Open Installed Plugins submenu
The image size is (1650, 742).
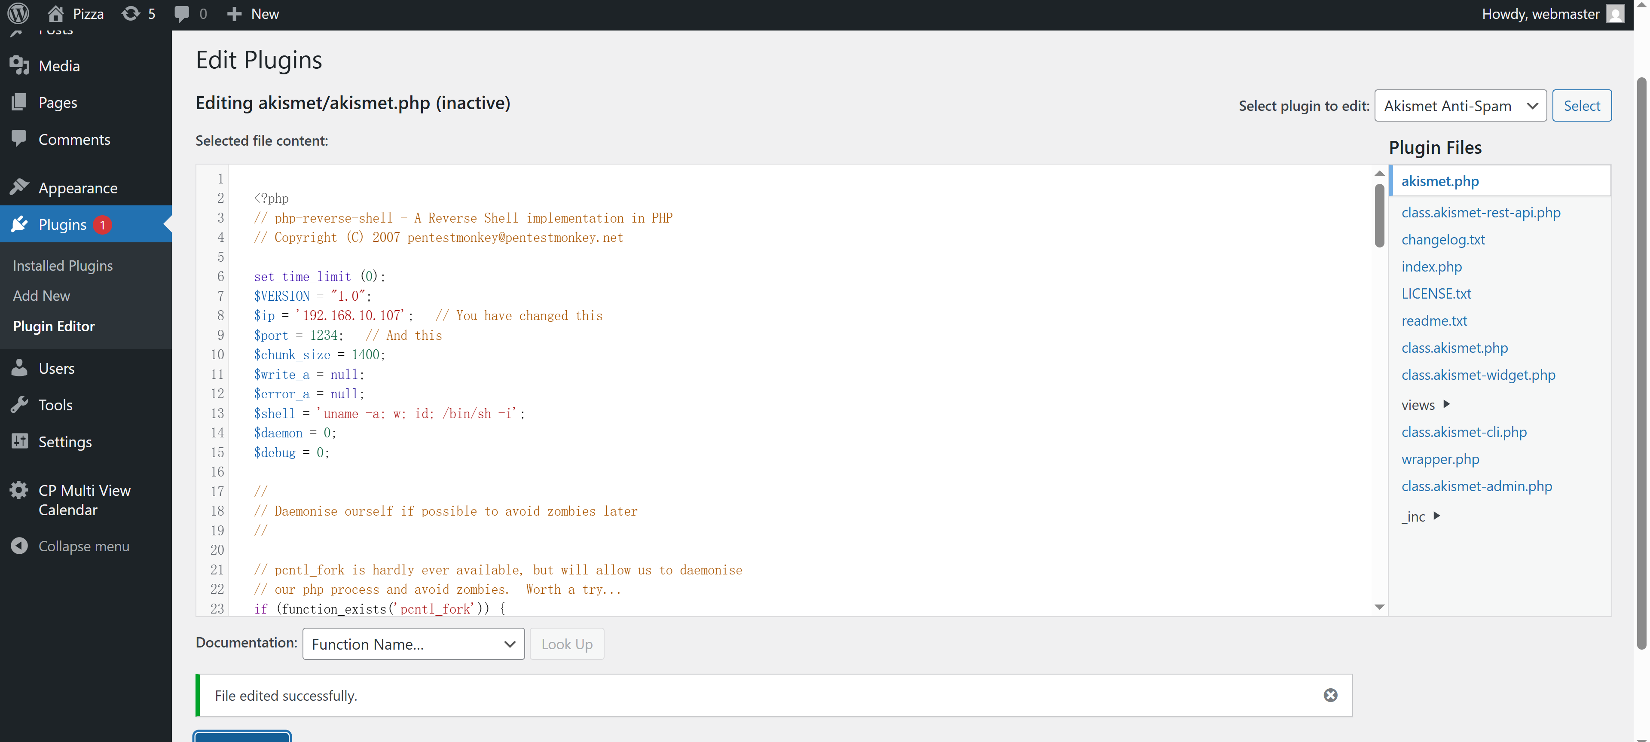click(63, 266)
